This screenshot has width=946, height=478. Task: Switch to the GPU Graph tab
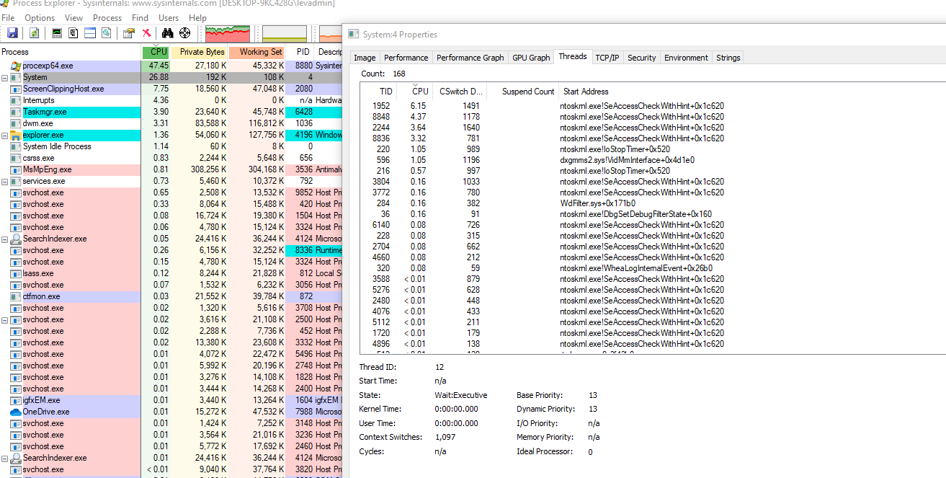coord(531,58)
